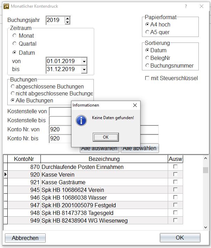Click the main window's OK button at bottom
Image resolution: width=211 pixels, height=248 pixels.
point(180,238)
